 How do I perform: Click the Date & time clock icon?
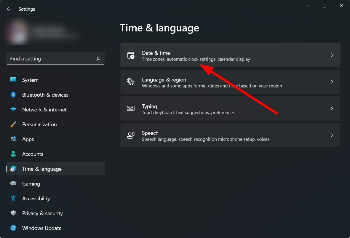131,55
